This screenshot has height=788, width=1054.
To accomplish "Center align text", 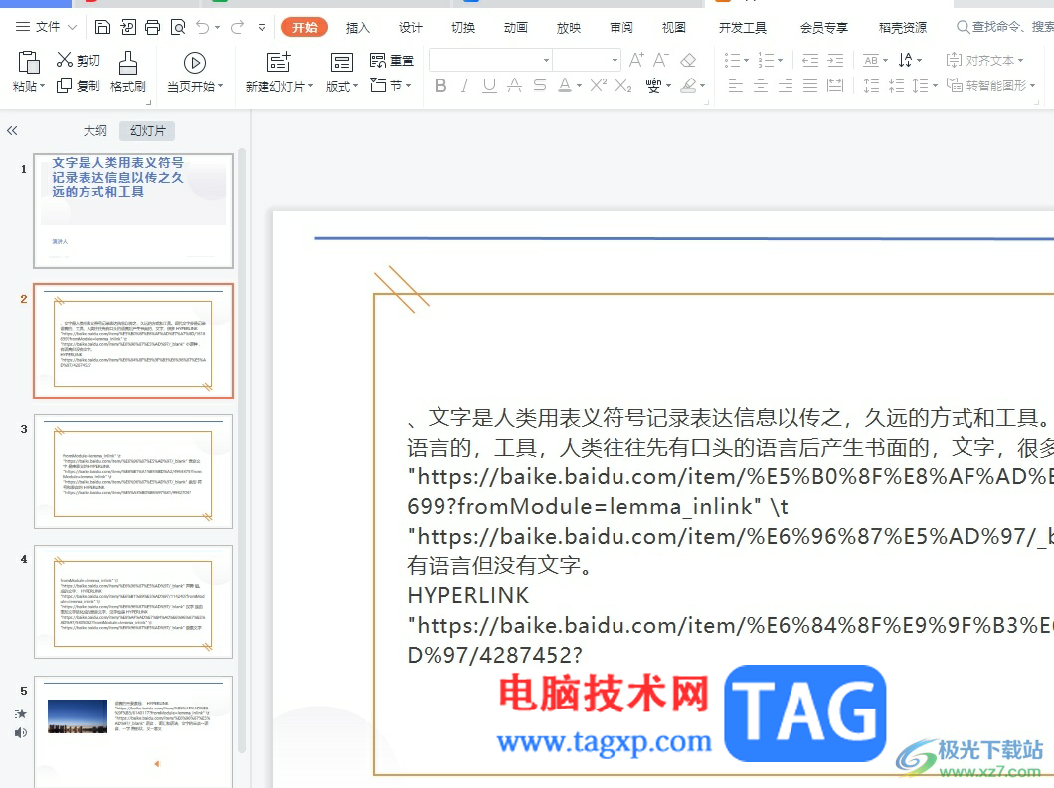I will (761, 85).
